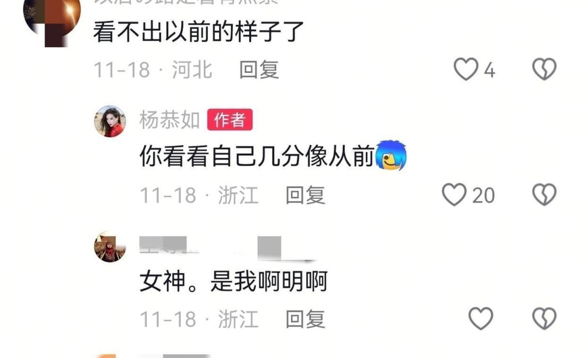The image size is (586, 358).
Task: Select the comment text "看不出以前的样子了"
Action: click(199, 32)
